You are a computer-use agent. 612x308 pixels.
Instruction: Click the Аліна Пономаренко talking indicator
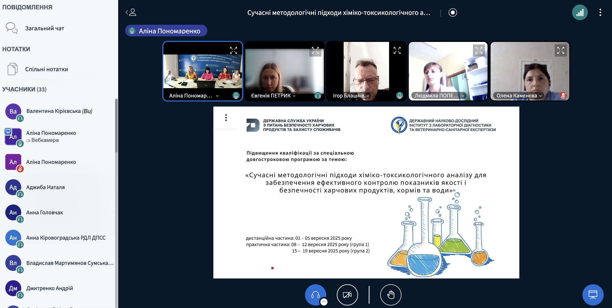pos(166,31)
